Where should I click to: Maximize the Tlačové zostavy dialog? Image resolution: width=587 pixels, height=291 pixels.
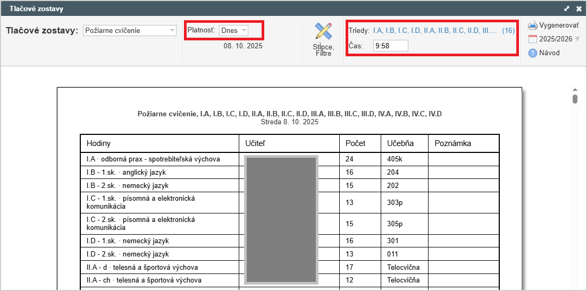567,8
